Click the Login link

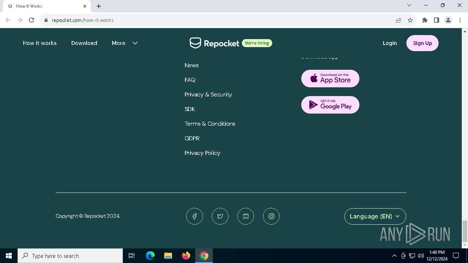pyautogui.click(x=390, y=43)
